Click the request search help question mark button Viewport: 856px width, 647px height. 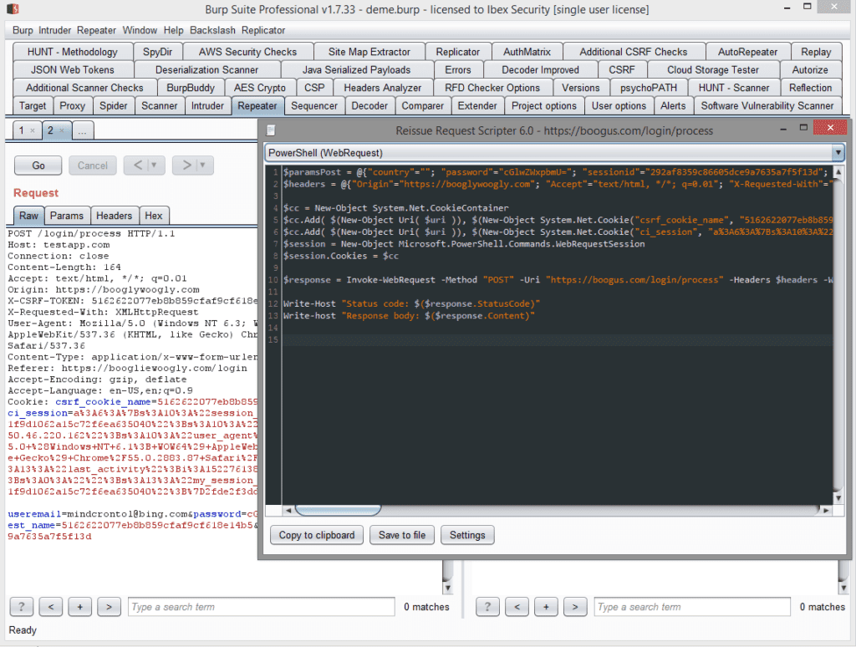21,607
